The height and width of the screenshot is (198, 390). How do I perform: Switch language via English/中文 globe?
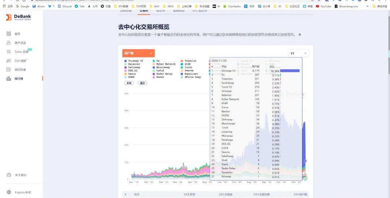[19, 192]
